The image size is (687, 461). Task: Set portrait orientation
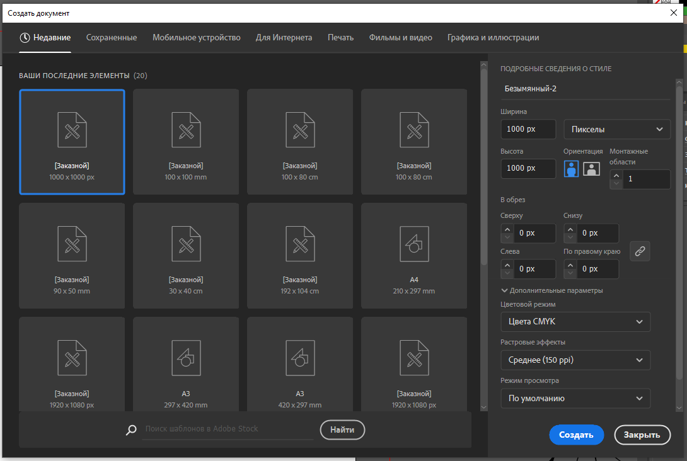point(571,169)
